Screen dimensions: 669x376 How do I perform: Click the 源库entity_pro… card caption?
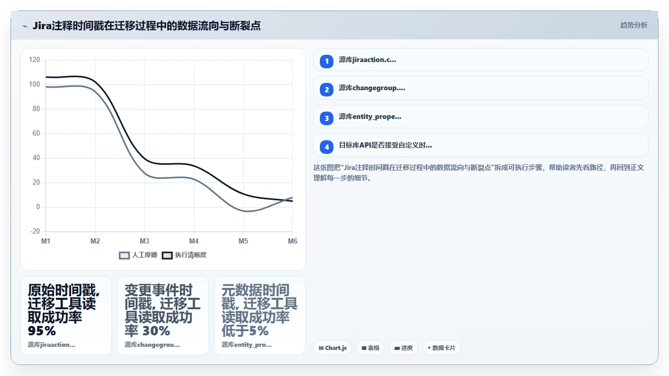pyautogui.click(x=247, y=345)
